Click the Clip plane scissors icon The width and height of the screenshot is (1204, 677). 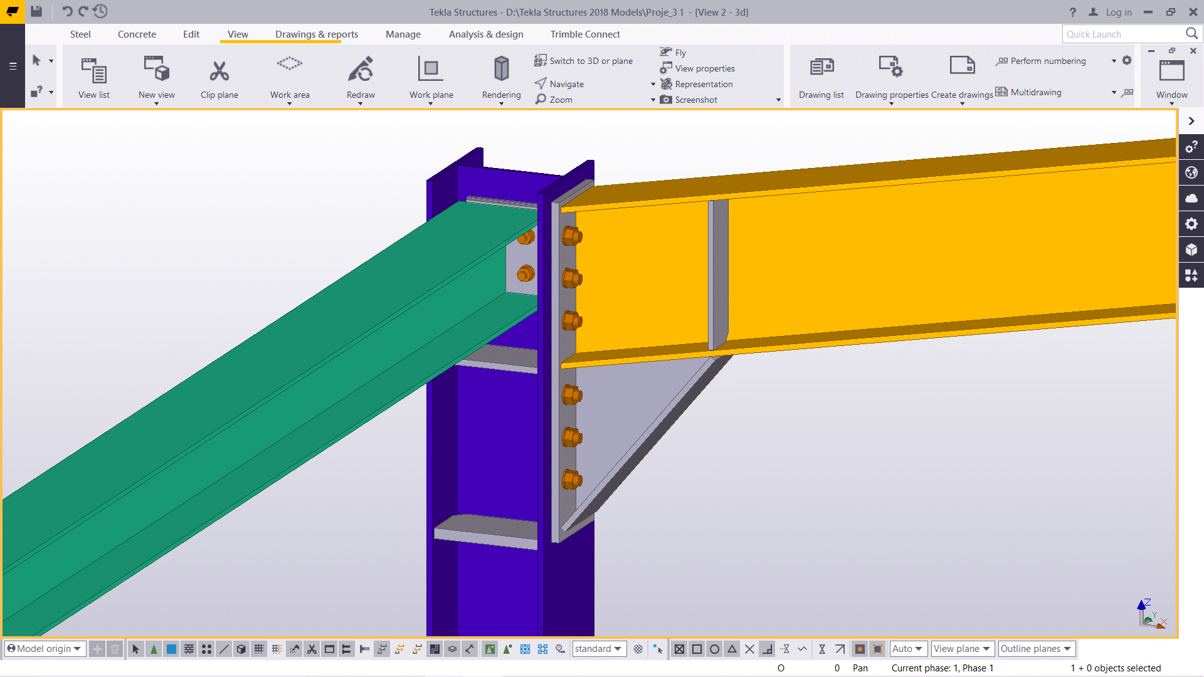(219, 71)
